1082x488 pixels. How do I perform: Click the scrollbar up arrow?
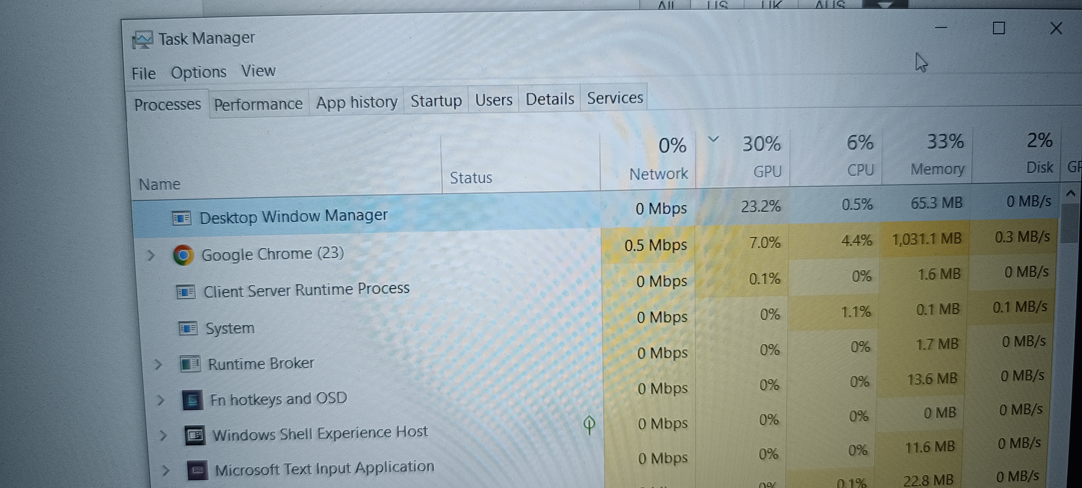[x=1071, y=194]
